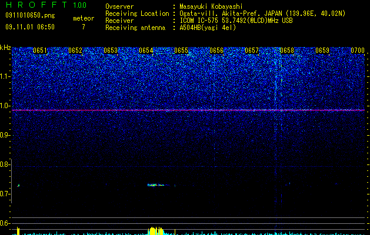Click the observer name Masayuki Kobayashi
The height and width of the screenshot is (235, 370).
211,6
